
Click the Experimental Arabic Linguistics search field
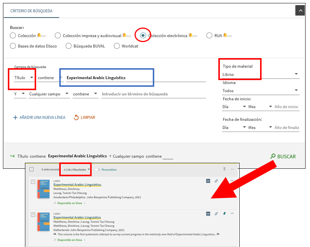[134, 77]
